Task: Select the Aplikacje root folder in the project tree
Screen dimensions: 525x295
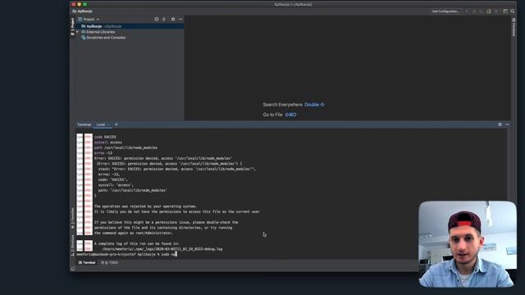Action: (x=130, y=26)
